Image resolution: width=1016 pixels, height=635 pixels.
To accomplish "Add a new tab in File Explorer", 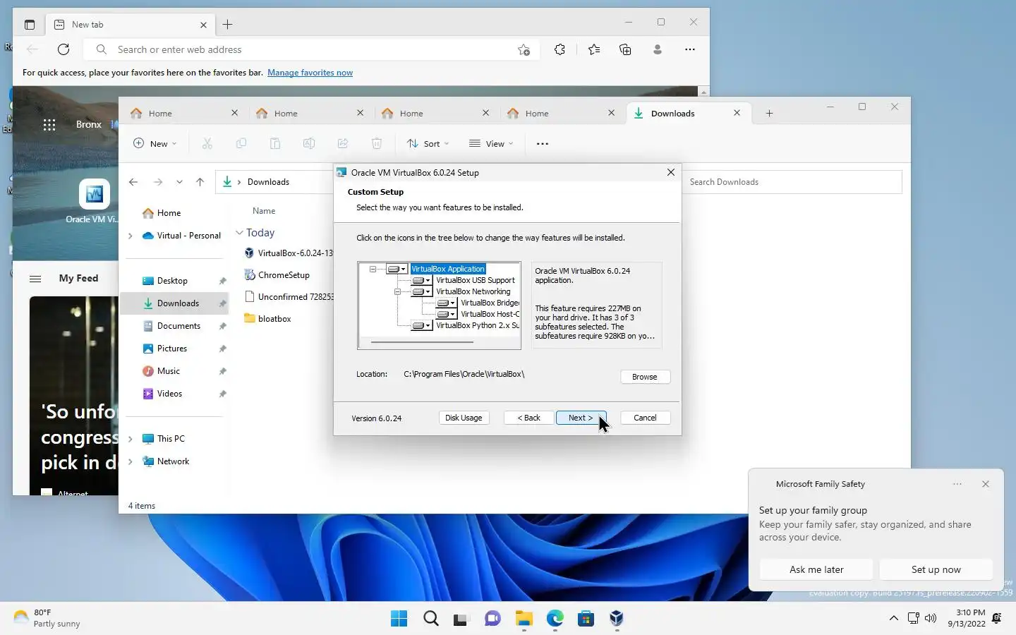I will click(x=770, y=113).
